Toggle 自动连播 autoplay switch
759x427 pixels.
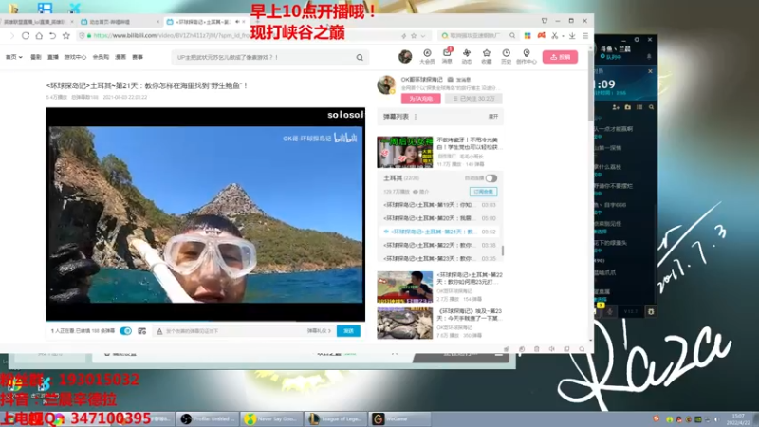click(491, 178)
